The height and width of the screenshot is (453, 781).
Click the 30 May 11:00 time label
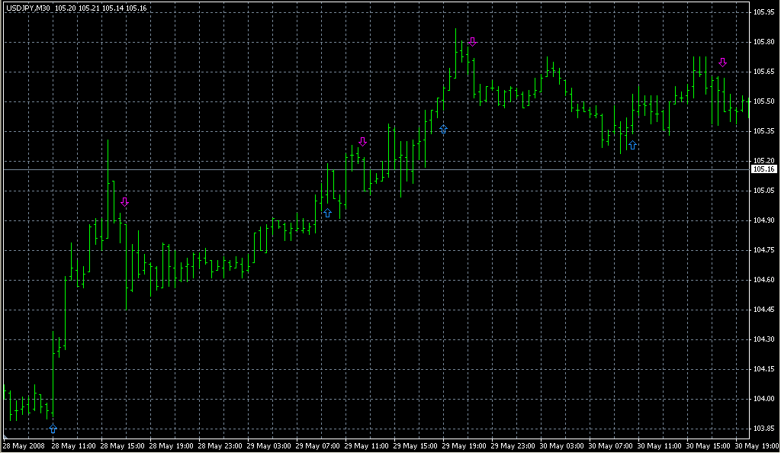tap(659, 446)
